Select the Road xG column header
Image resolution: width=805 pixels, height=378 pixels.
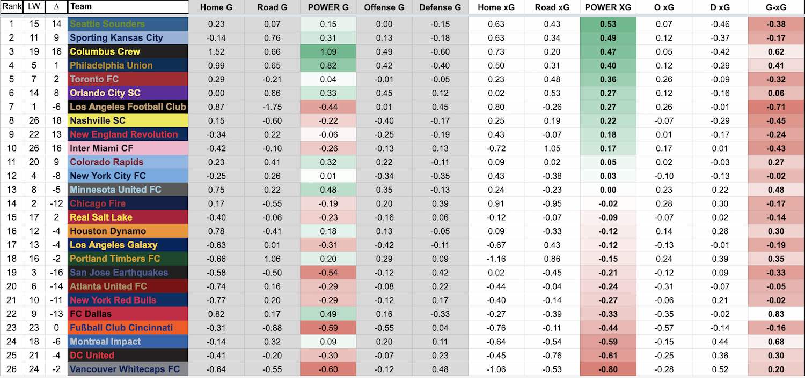click(552, 7)
